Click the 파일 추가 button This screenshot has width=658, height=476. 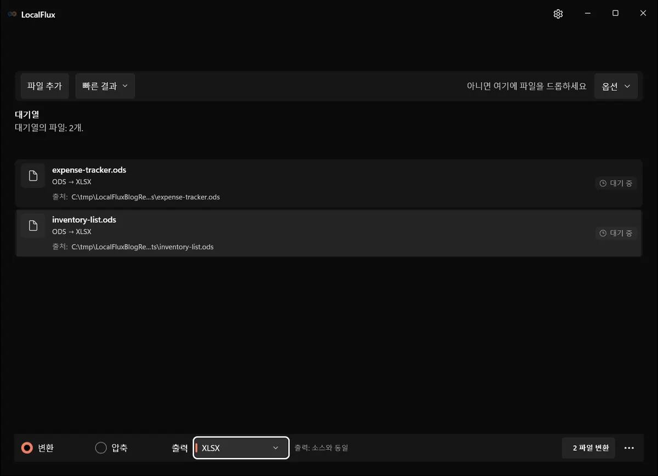(x=44, y=86)
